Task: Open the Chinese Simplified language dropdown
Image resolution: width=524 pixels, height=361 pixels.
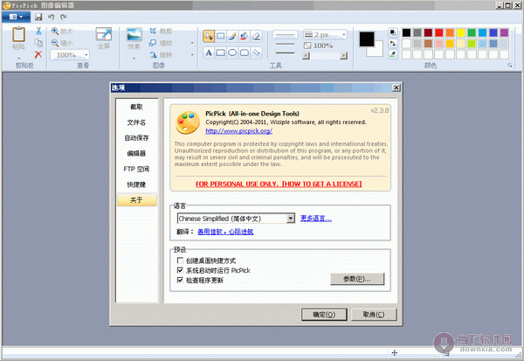Action: pyautogui.click(x=291, y=219)
